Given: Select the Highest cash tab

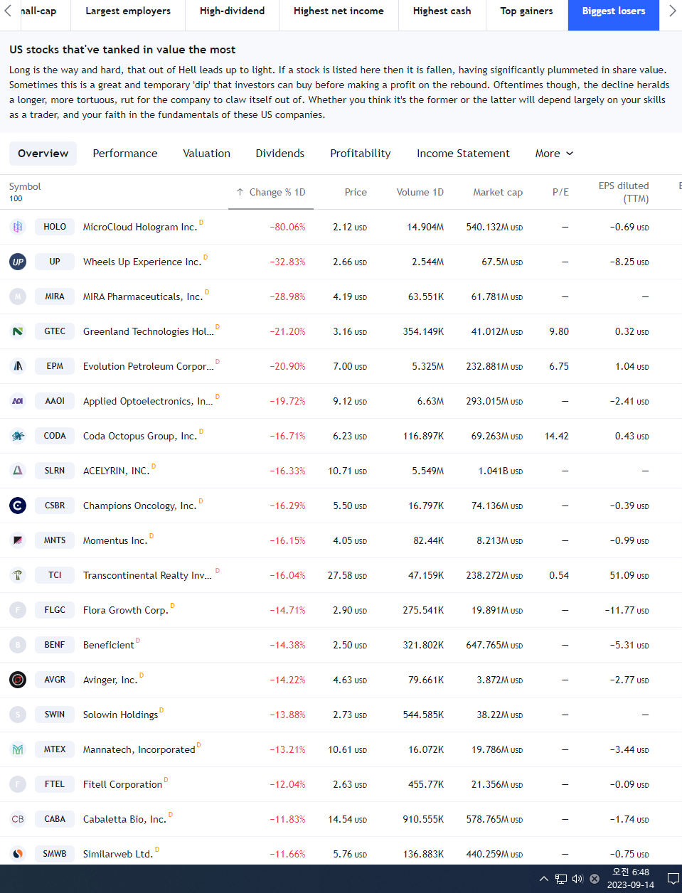Looking at the screenshot, I should 442,11.
